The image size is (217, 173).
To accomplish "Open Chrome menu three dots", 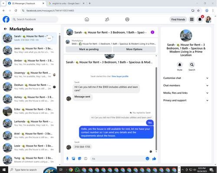I will click(213, 10).
